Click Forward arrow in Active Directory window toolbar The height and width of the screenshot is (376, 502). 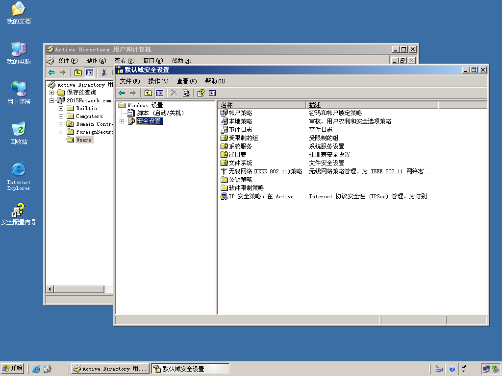63,72
